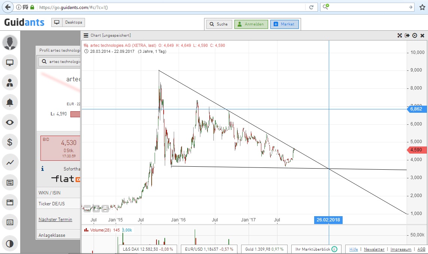
Task: Go back using the browser back arrow
Action: 8,7
